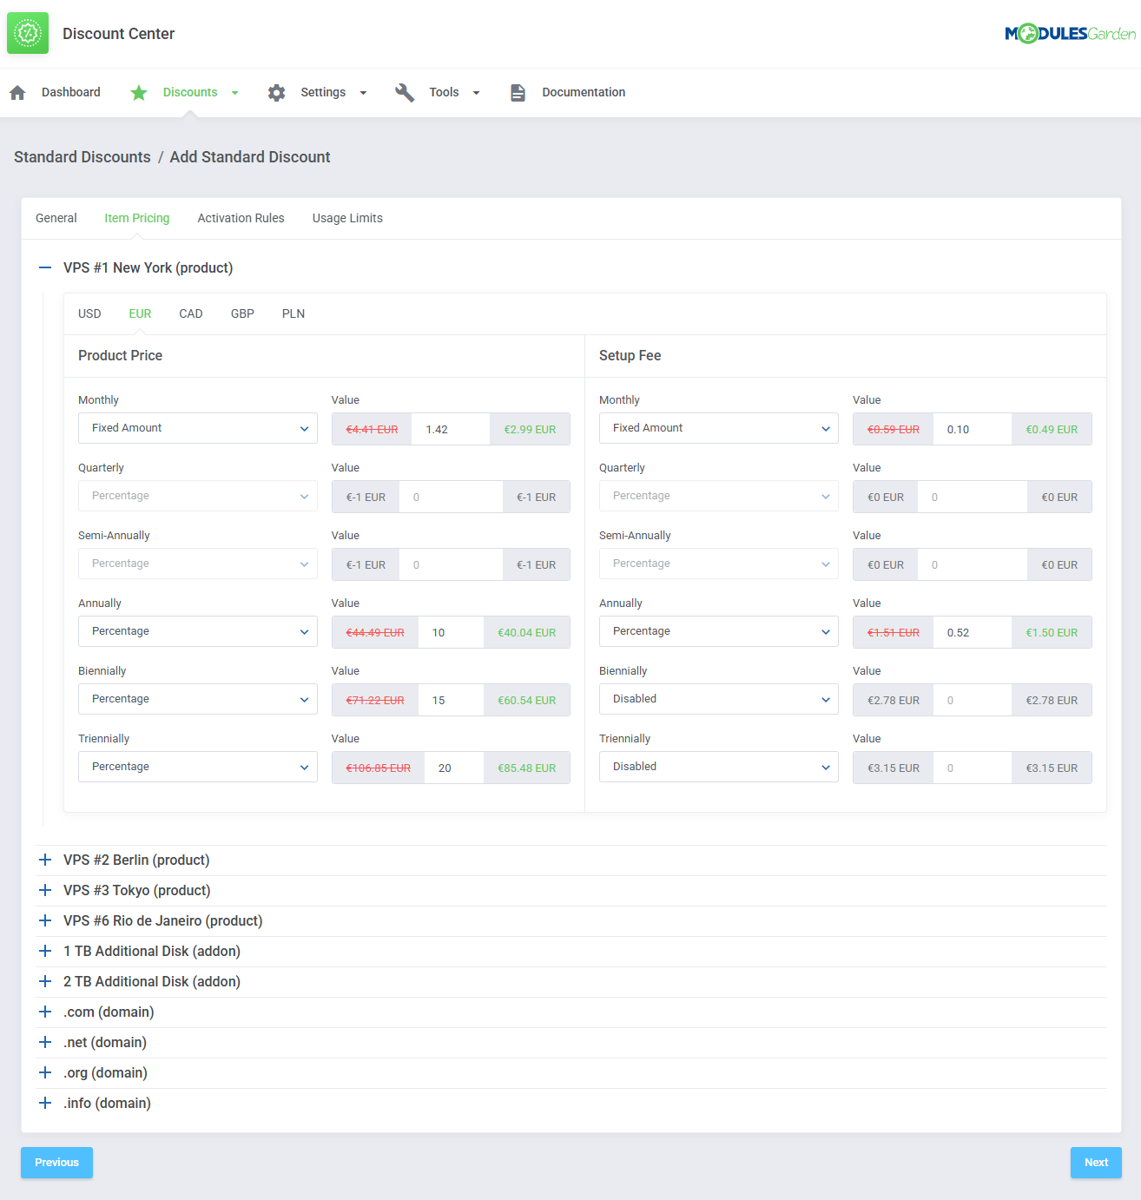Screen dimensions: 1141x1200
Task: Click the Previous button
Action: coord(56,1163)
